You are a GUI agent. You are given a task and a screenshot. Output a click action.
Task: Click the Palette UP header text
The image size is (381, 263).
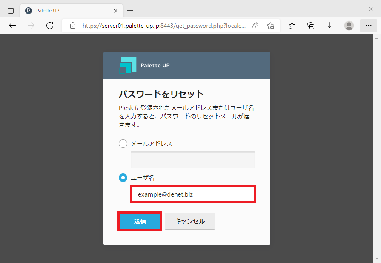(155, 65)
